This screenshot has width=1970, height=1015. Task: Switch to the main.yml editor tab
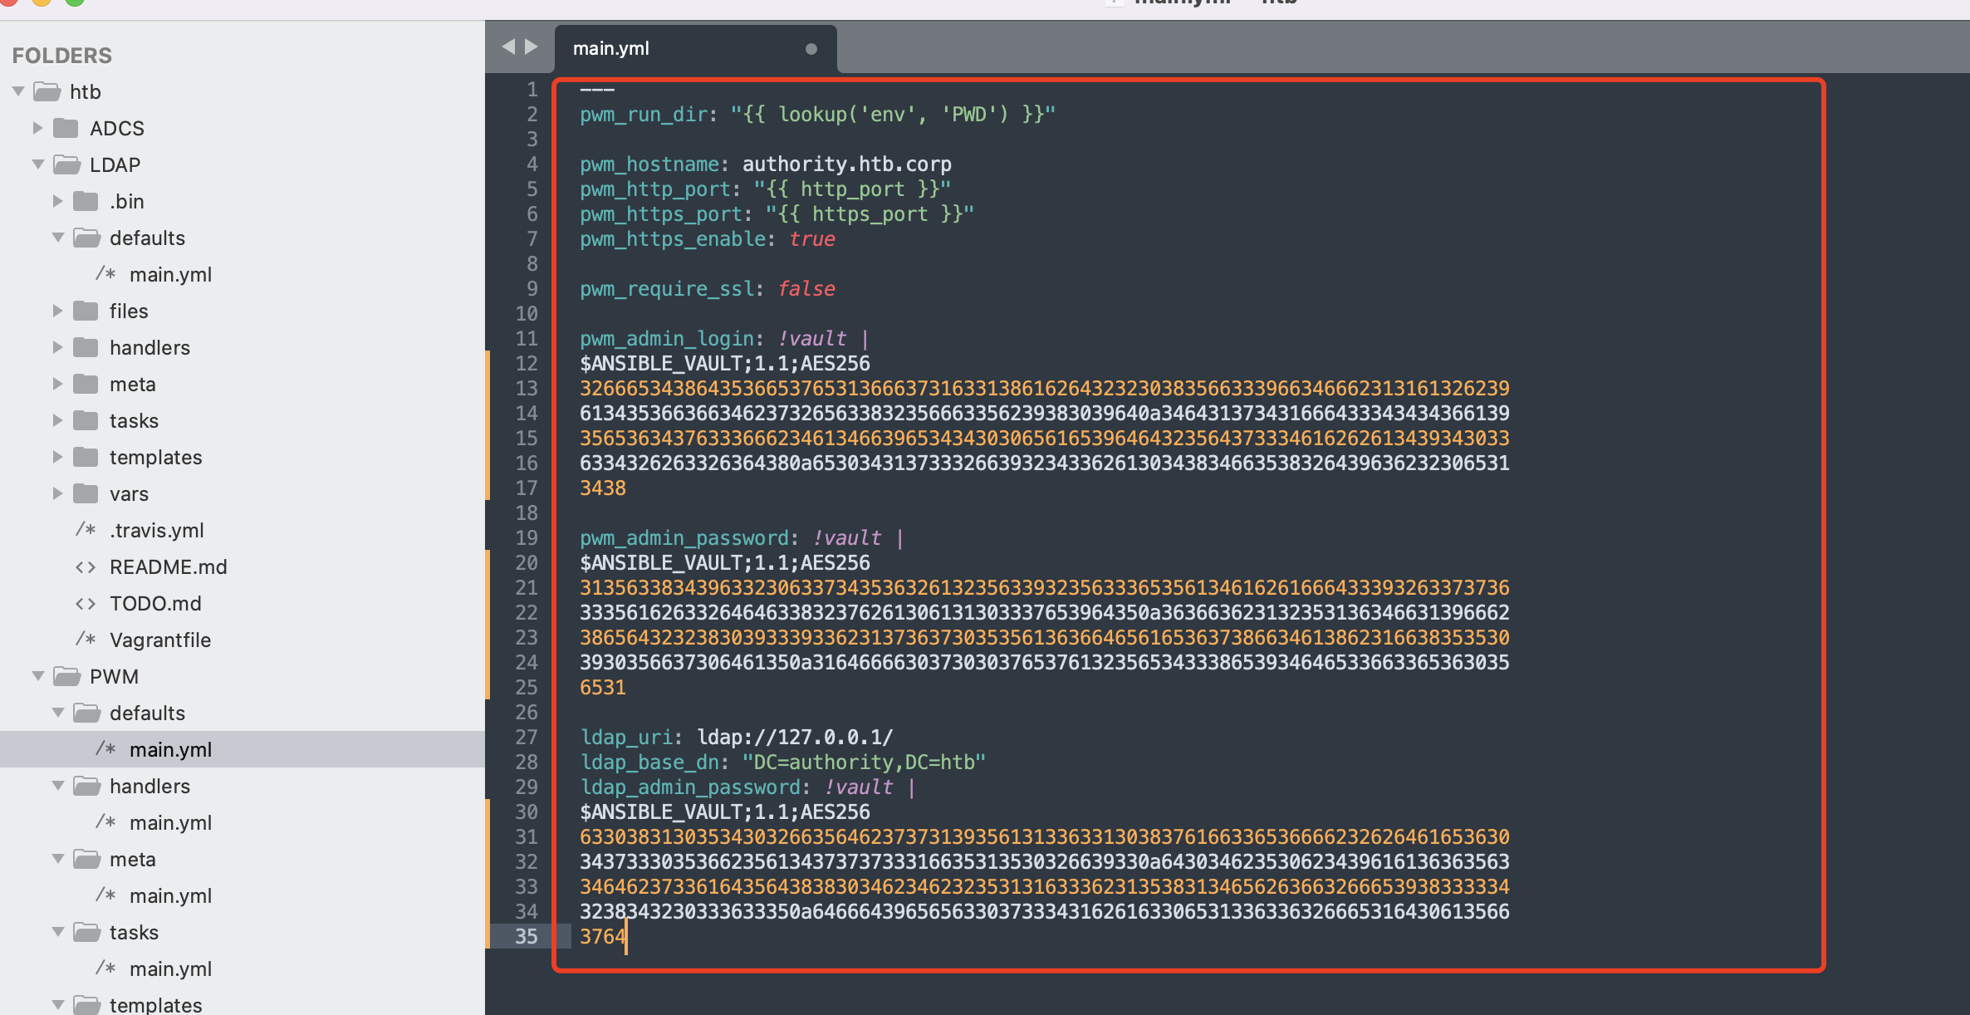coord(695,49)
